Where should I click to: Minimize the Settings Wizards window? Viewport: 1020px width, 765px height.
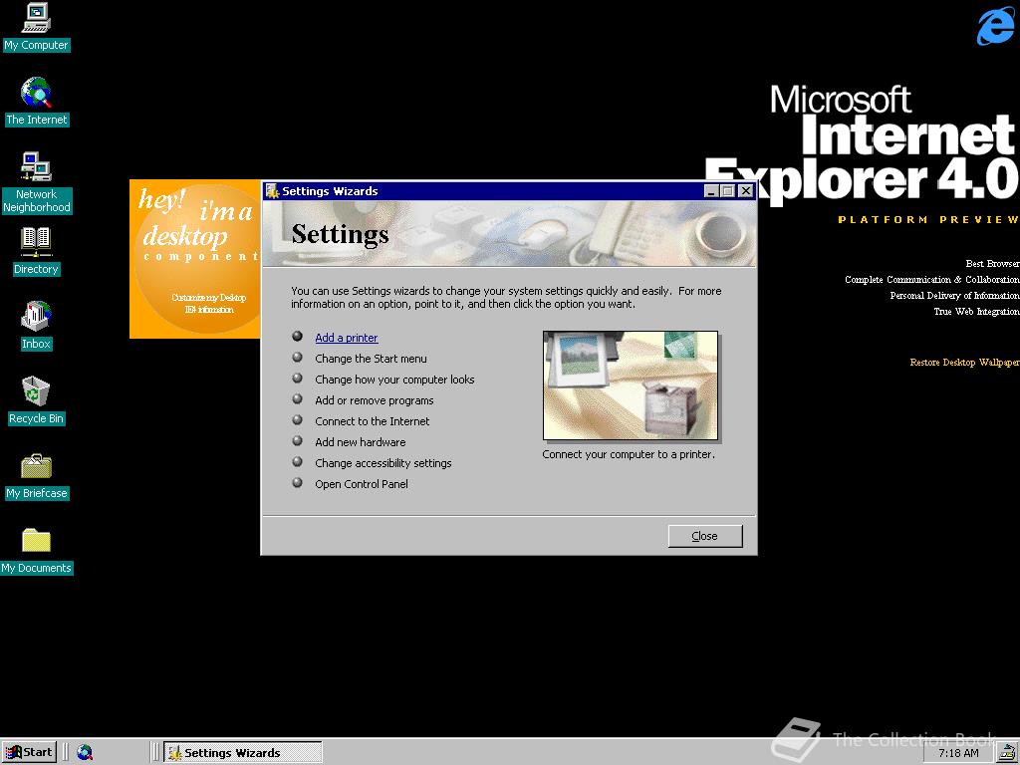click(x=711, y=190)
